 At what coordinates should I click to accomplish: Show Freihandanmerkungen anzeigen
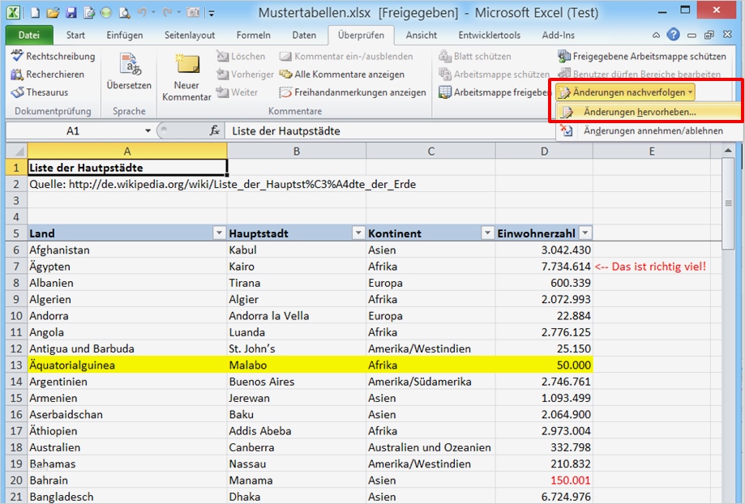[x=352, y=92]
